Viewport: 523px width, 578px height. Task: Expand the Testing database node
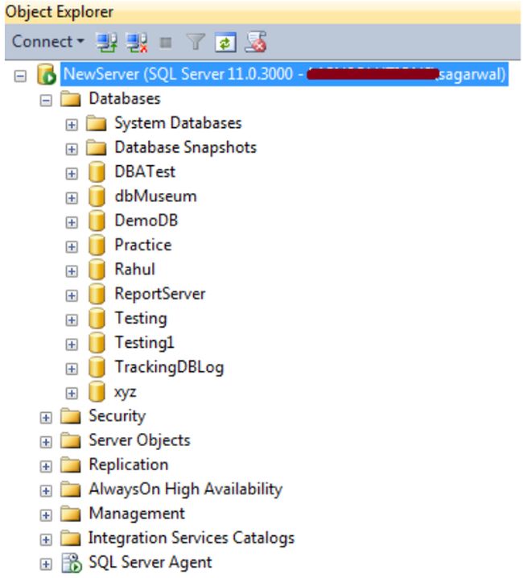(x=72, y=320)
